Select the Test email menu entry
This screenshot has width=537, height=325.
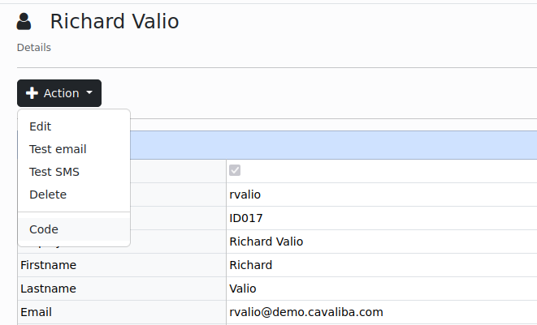coord(58,149)
